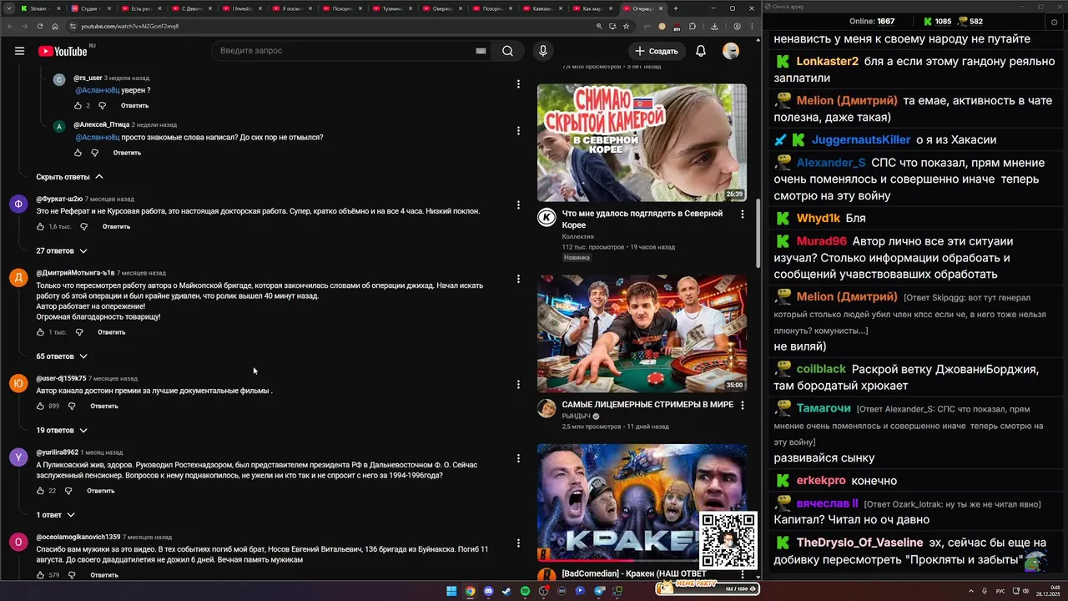Switch to the Студия browser tab

click(89, 8)
